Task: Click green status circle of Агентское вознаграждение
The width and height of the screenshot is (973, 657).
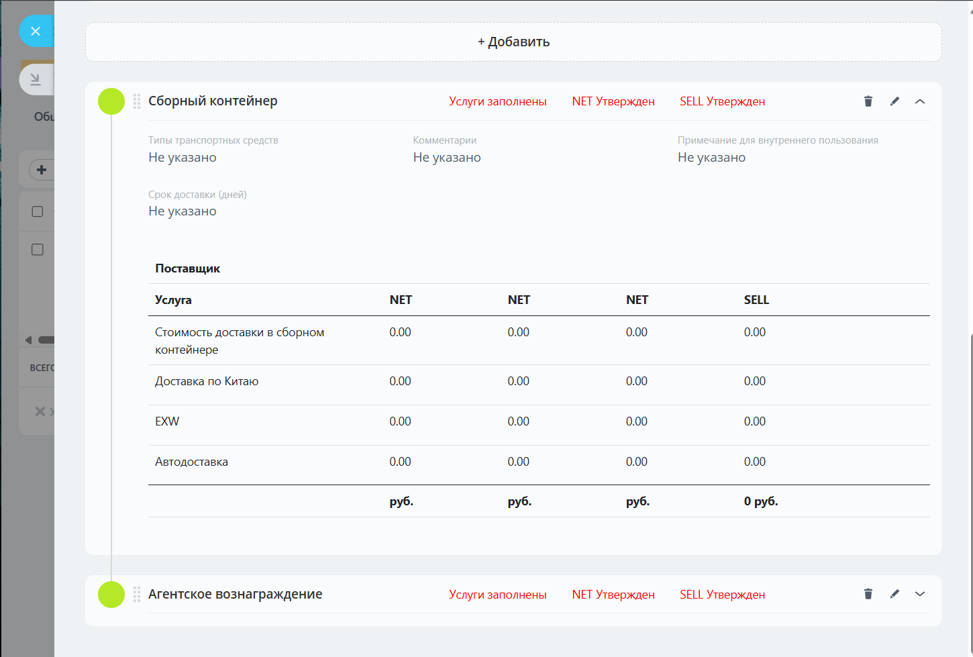Action: tap(111, 594)
